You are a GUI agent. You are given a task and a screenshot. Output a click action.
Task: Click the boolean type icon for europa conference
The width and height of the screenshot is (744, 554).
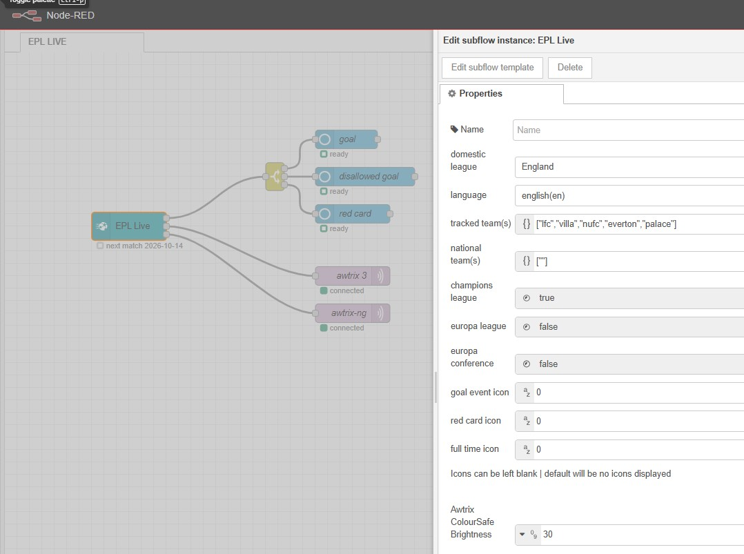point(526,364)
